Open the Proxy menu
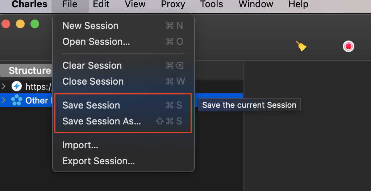Screen dimensions: 371x191 (173, 5)
